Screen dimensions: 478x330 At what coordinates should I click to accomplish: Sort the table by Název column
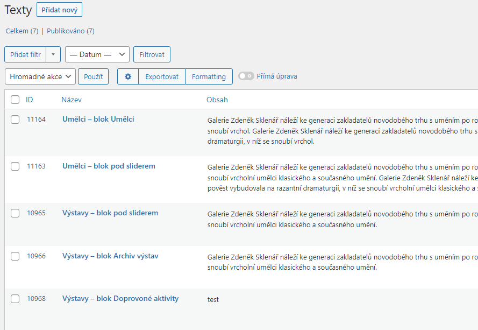[72, 100]
